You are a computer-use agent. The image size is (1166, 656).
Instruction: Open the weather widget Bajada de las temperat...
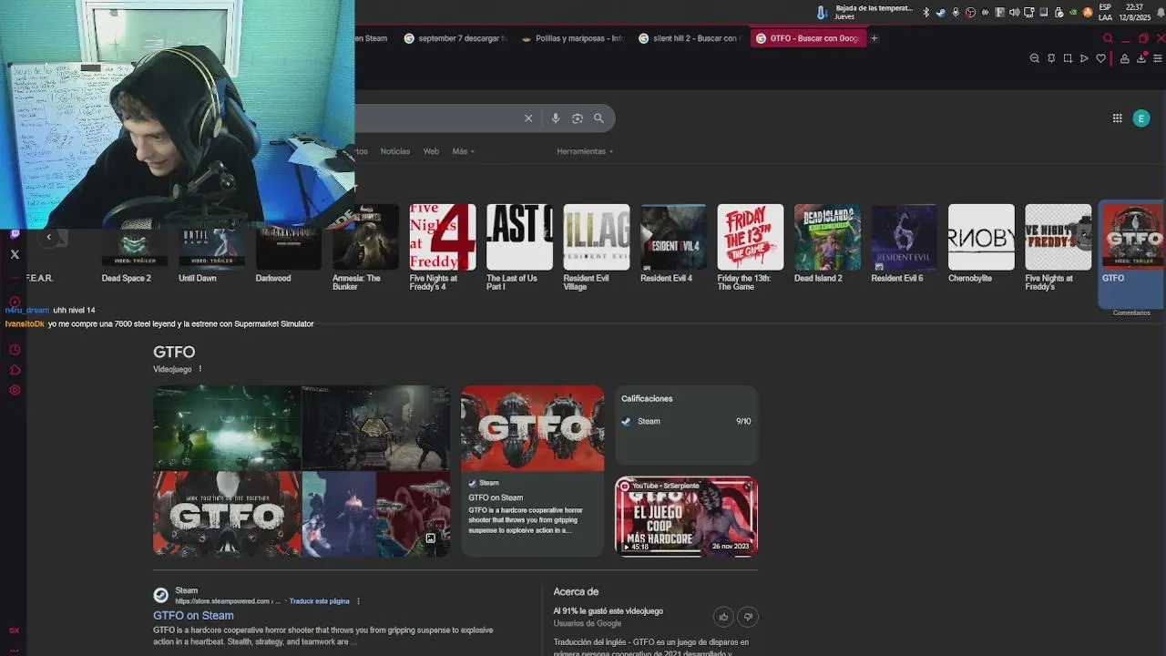[x=864, y=12]
